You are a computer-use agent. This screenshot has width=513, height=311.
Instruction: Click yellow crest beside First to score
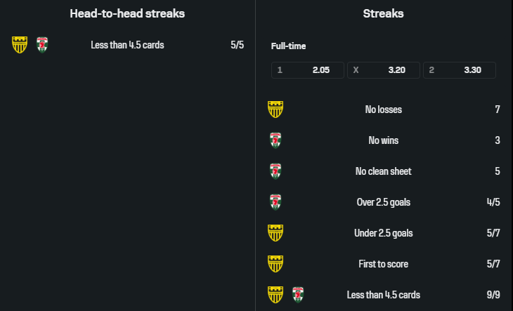(x=275, y=264)
